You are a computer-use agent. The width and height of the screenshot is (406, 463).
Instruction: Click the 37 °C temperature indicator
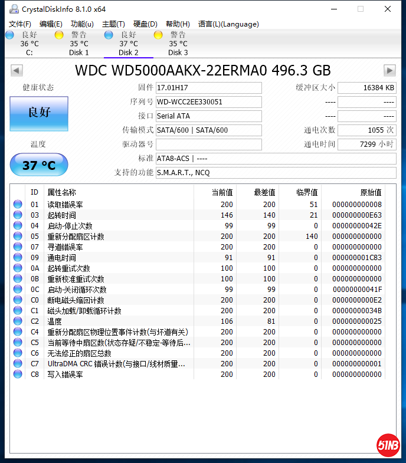coord(39,165)
